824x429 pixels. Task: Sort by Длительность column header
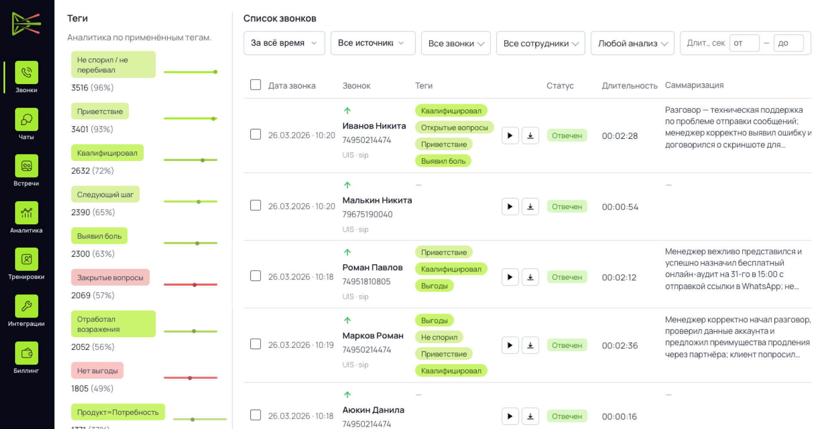click(x=630, y=86)
